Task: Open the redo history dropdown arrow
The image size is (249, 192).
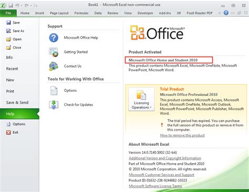Action: 31,6
